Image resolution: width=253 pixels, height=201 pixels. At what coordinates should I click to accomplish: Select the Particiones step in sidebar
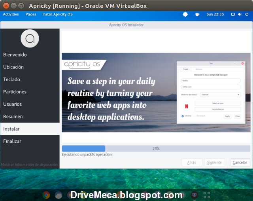pos(30,92)
